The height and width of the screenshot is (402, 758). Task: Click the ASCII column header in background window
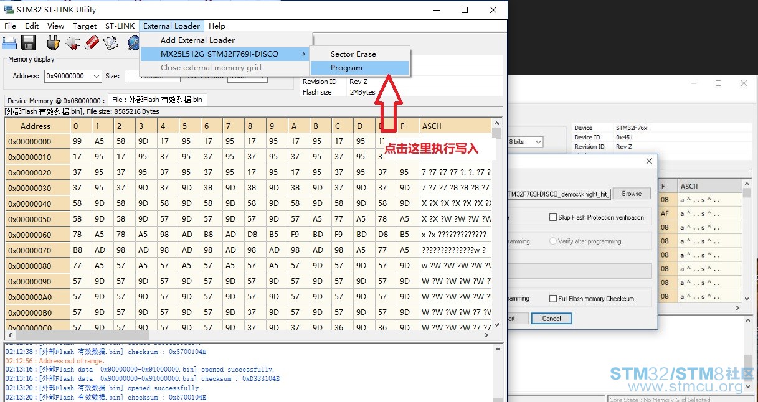pos(709,186)
